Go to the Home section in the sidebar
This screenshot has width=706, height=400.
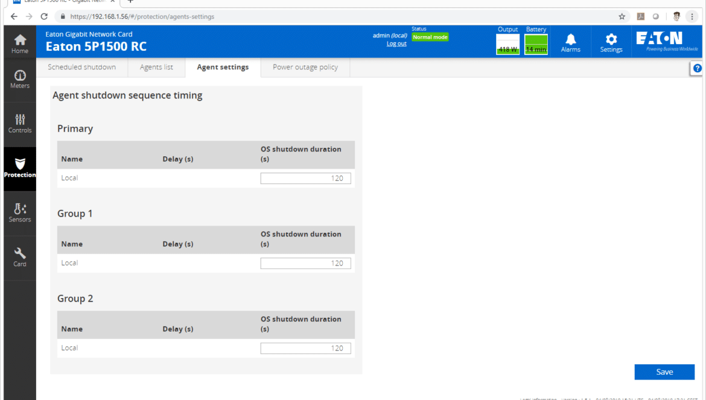point(20,43)
